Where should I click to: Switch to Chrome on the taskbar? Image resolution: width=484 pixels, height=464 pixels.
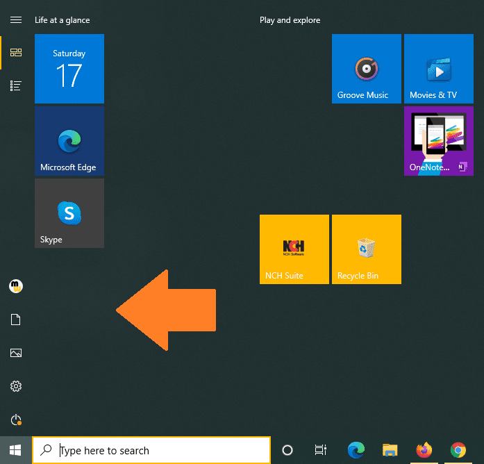[458, 450]
